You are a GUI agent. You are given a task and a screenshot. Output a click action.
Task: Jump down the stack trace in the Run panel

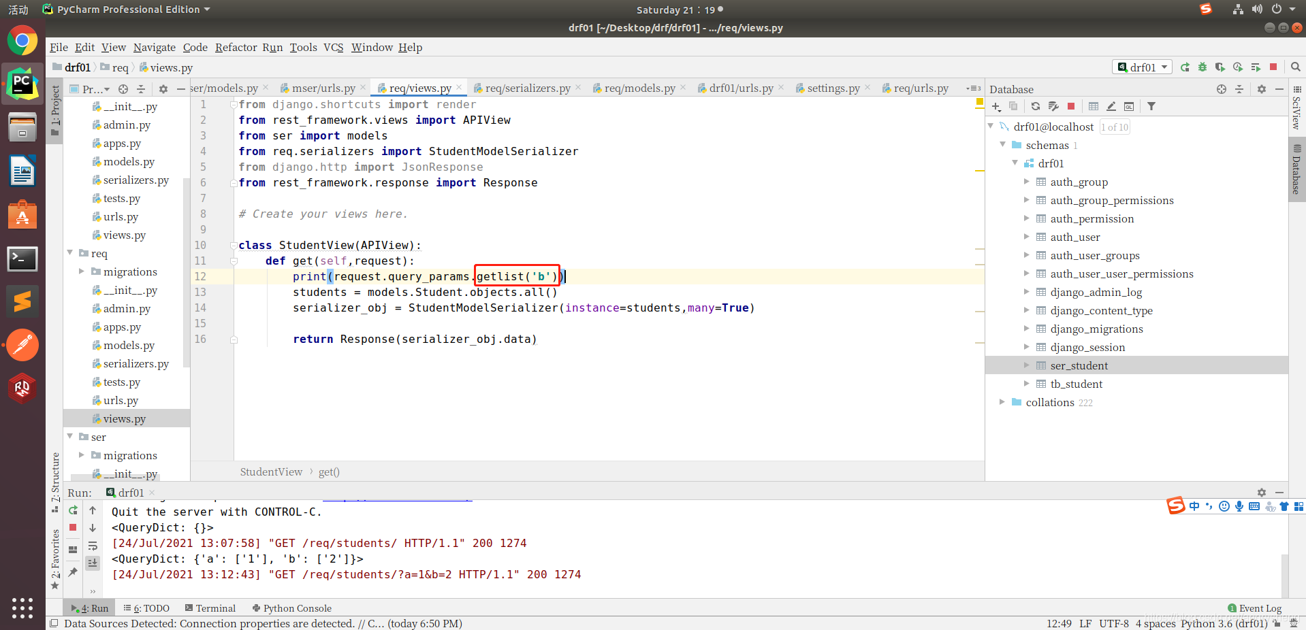coord(93,528)
